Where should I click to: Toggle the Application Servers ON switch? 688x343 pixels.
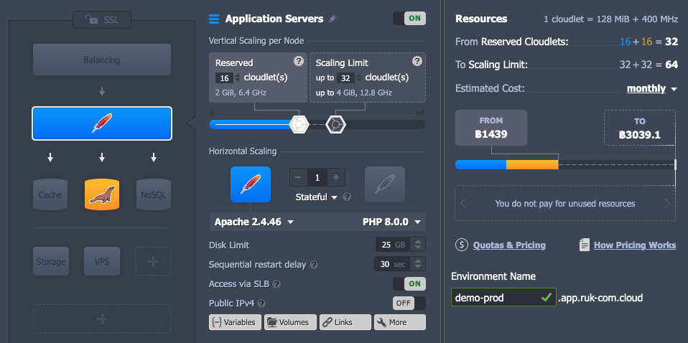coord(409,19)
